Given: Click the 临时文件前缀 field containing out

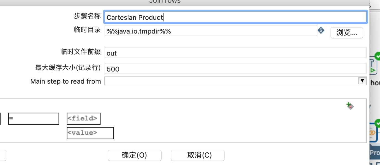Looking at the screenshot, I should click(235, 53).
